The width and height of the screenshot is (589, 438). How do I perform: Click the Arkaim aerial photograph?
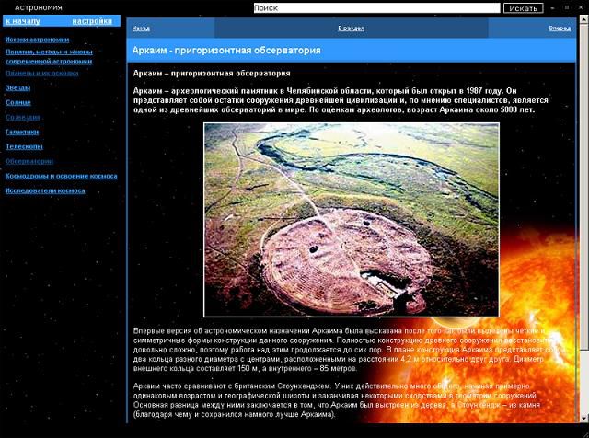click(351, 219)
